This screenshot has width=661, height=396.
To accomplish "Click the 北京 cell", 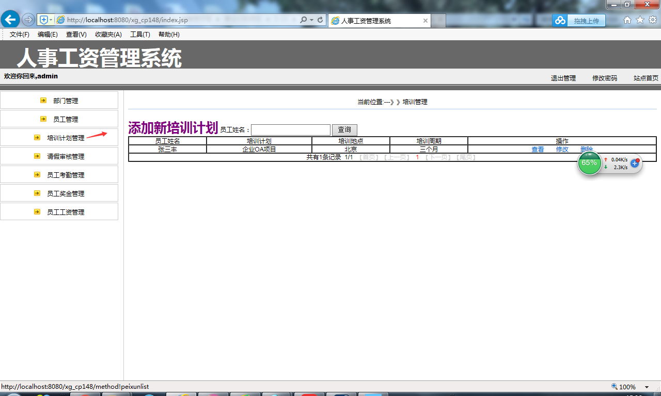I will pos(351,150).
